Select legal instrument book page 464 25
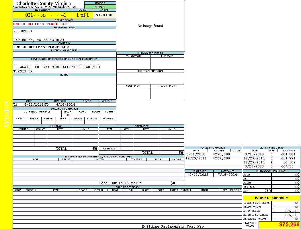The image size is (301, 229). 288,166
